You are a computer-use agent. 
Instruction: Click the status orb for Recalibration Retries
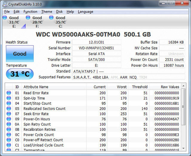9,129
